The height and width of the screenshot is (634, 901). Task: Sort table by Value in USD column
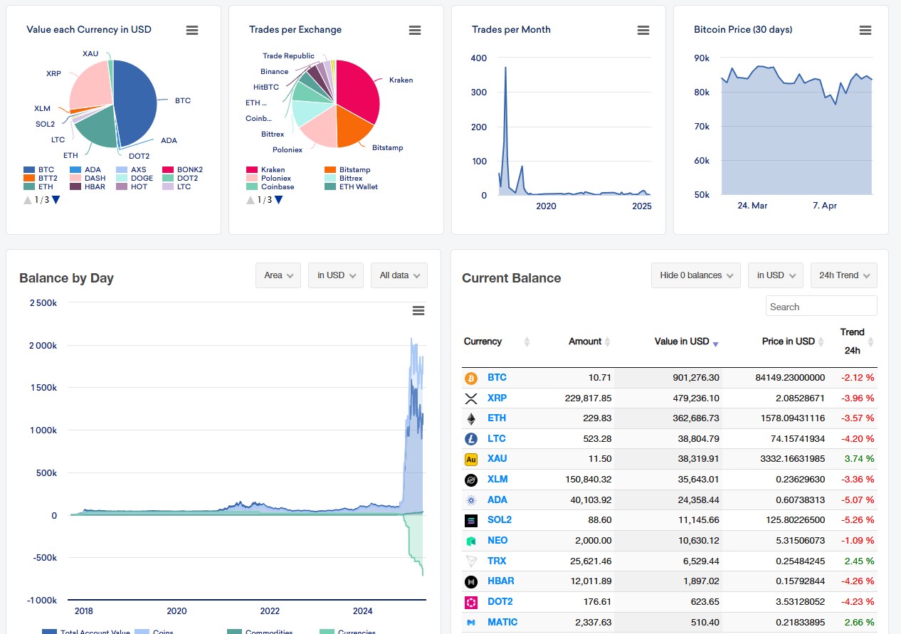682,342
